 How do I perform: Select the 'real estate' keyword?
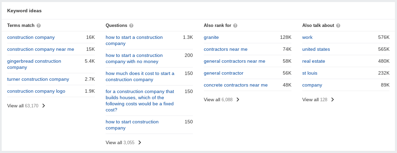point(314,61)
